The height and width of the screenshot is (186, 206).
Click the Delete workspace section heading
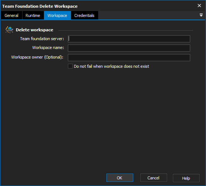pyautogui.click(x=34, y=30)
